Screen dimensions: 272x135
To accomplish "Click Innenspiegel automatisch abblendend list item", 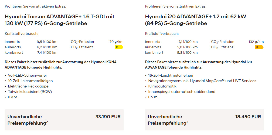I will pos(182,92).
